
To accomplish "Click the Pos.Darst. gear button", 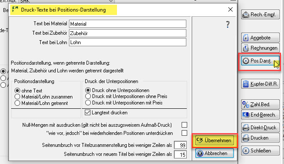I will (x=260, y=61).
